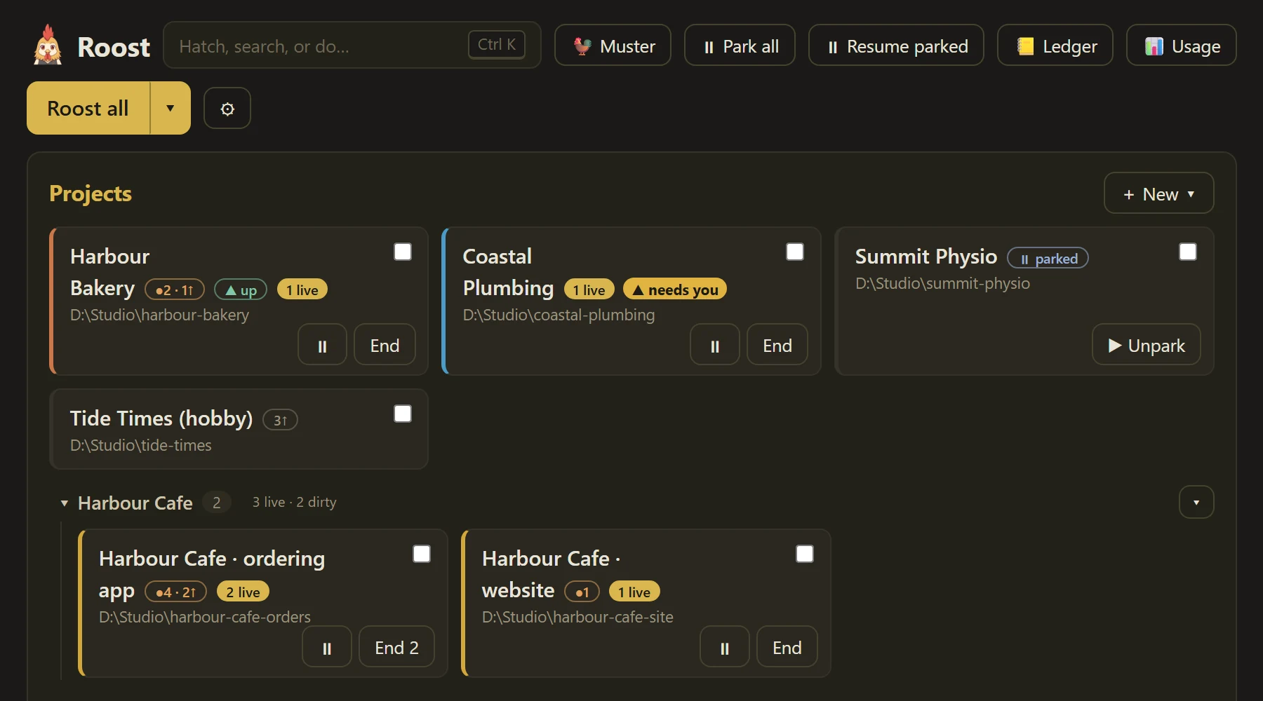Click the 2 live badge on ordering app
Screen dimensions: 1263x701
(x=243, y=592)
